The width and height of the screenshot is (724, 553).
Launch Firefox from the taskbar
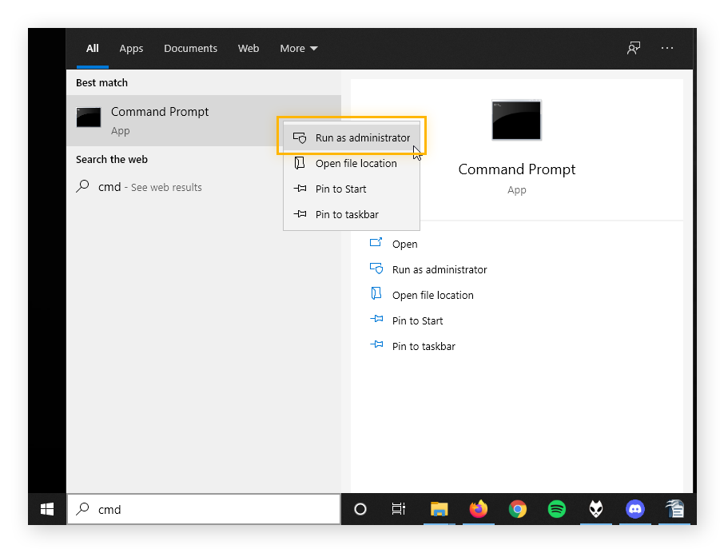point(478,509)
